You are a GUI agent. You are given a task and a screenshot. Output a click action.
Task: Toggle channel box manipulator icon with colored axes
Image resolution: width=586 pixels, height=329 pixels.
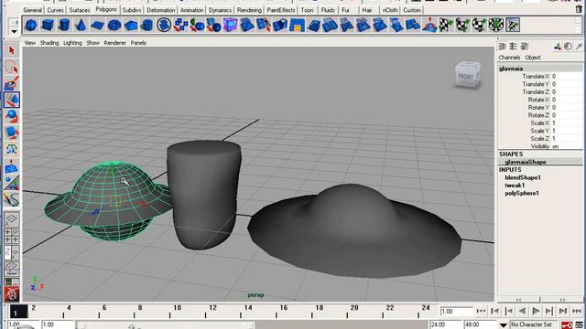click(558, 47)
